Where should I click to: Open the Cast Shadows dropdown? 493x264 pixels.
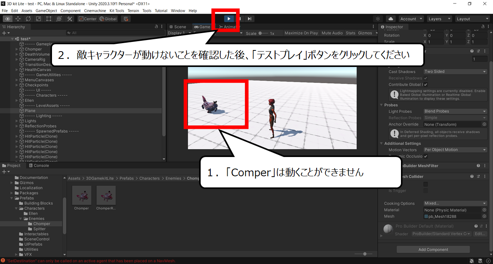click(x=455, y=72)
